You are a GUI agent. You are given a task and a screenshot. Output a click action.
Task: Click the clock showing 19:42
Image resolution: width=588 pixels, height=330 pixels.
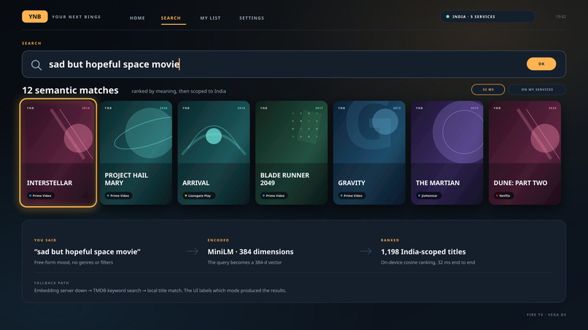click(560, 17)
